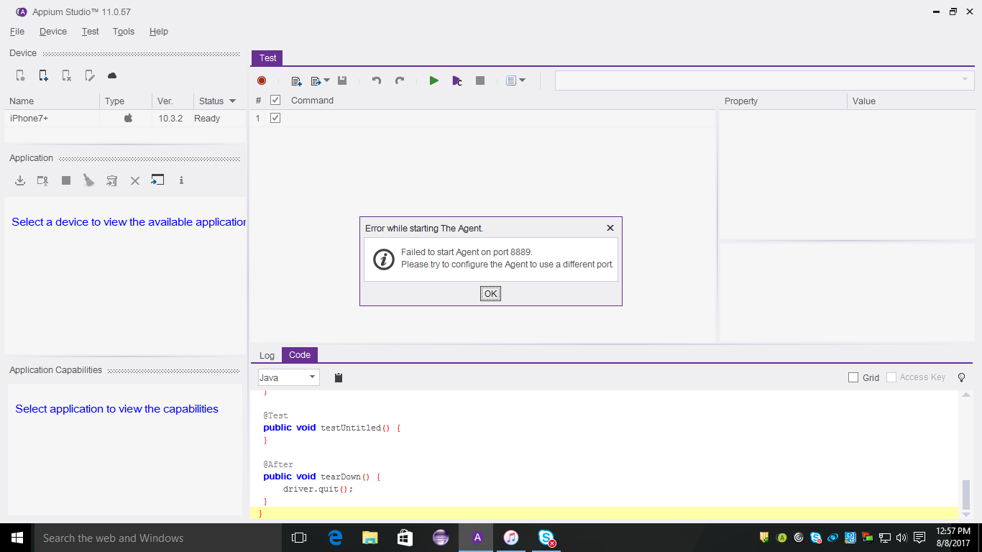982x552 pixels.
Task: Enable the Grid checkbox
Action: [853, 377]
